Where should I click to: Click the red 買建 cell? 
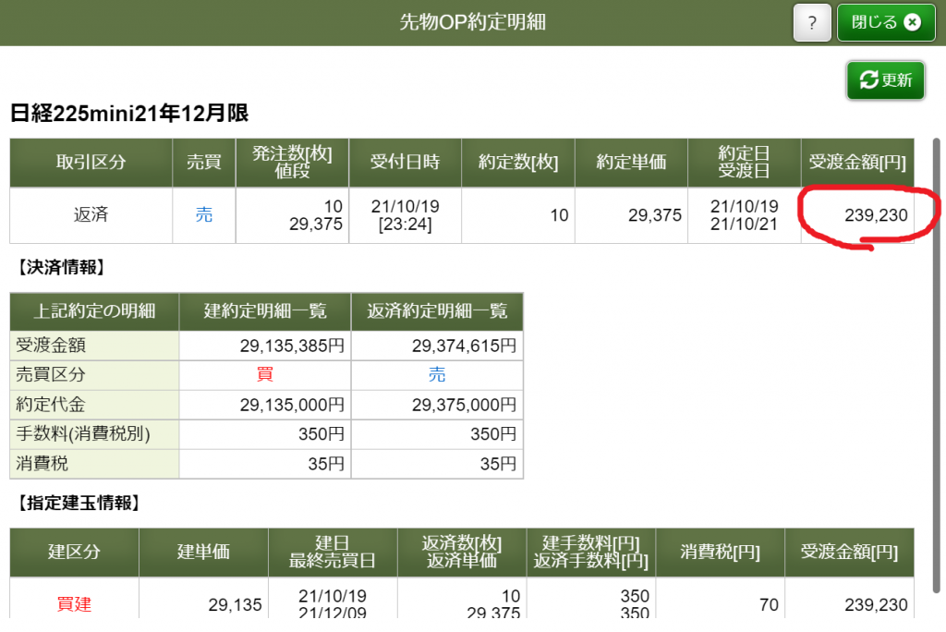pos(74,604)
